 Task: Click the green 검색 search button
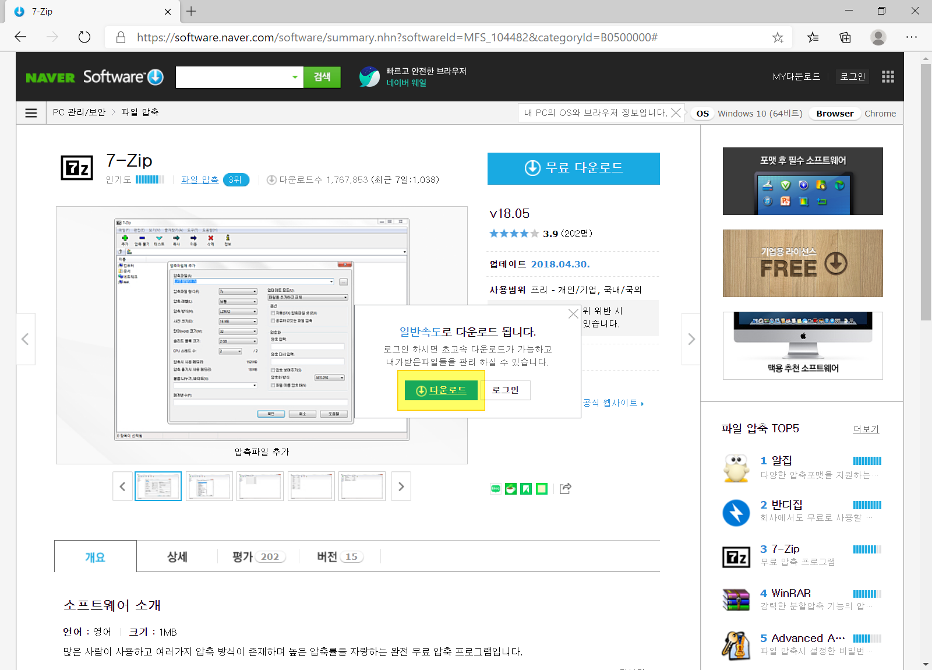tap(322, 77)
